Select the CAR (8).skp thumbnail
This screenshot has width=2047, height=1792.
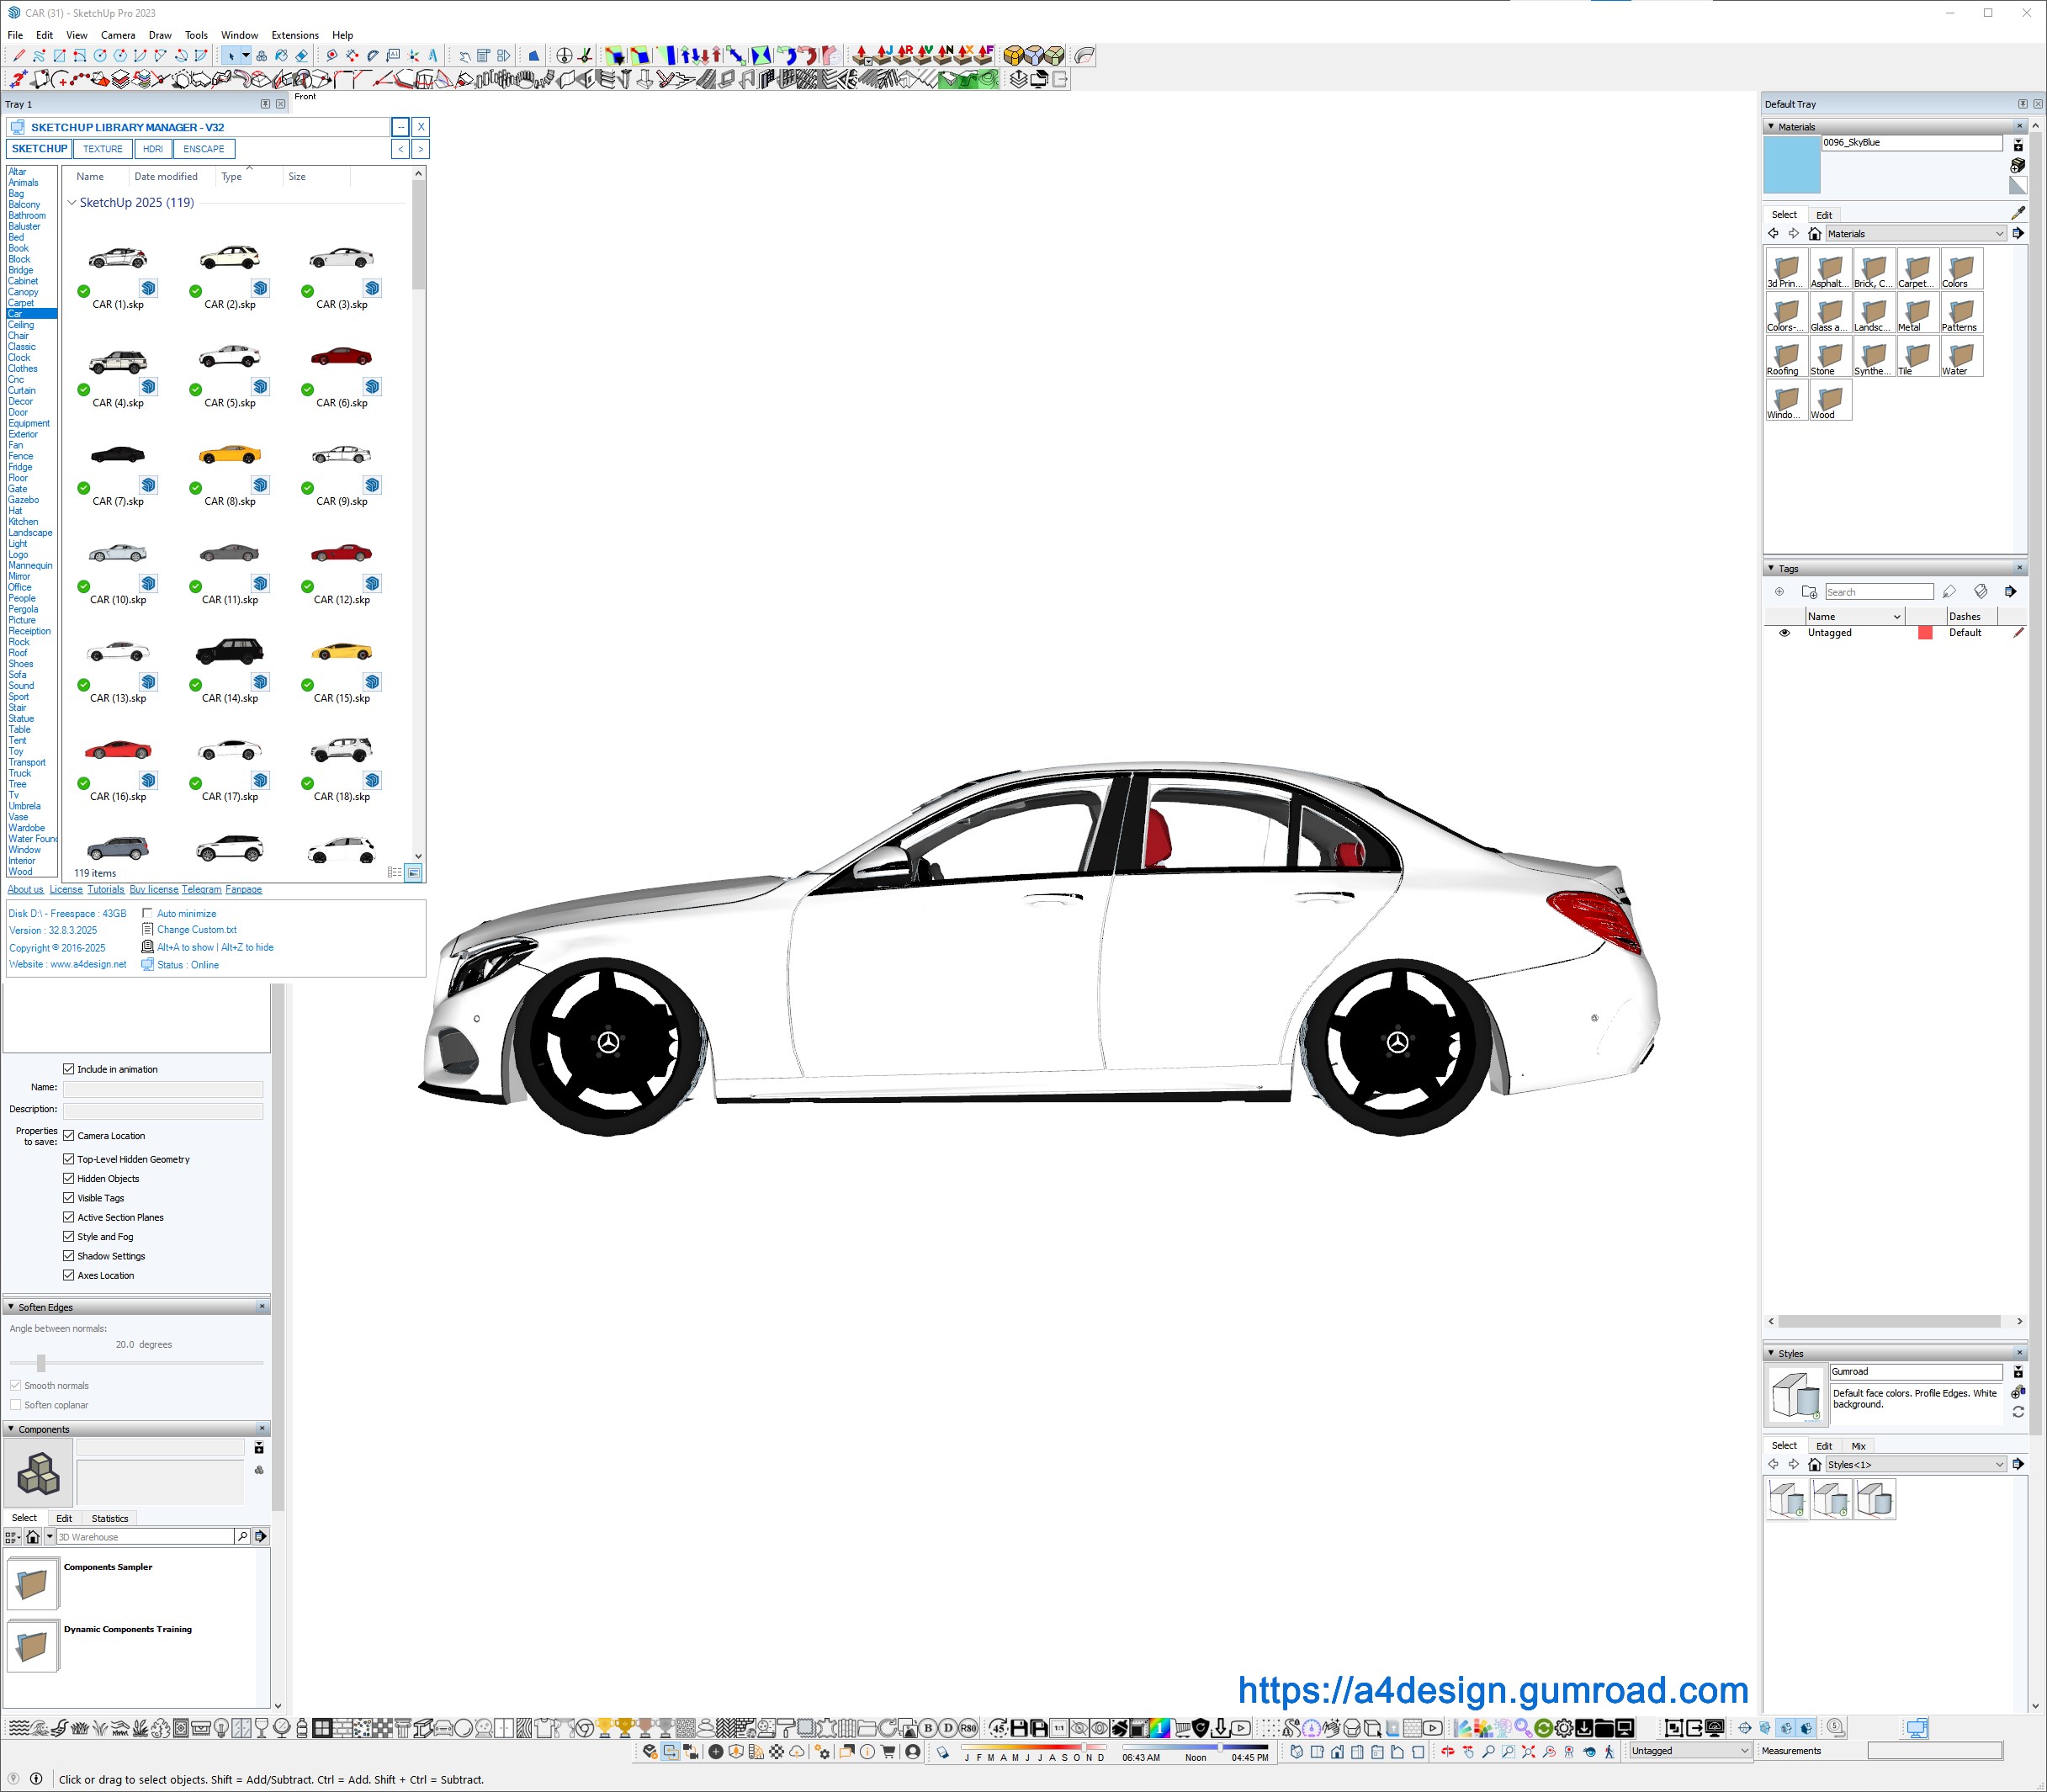click(x=230, y=456)
